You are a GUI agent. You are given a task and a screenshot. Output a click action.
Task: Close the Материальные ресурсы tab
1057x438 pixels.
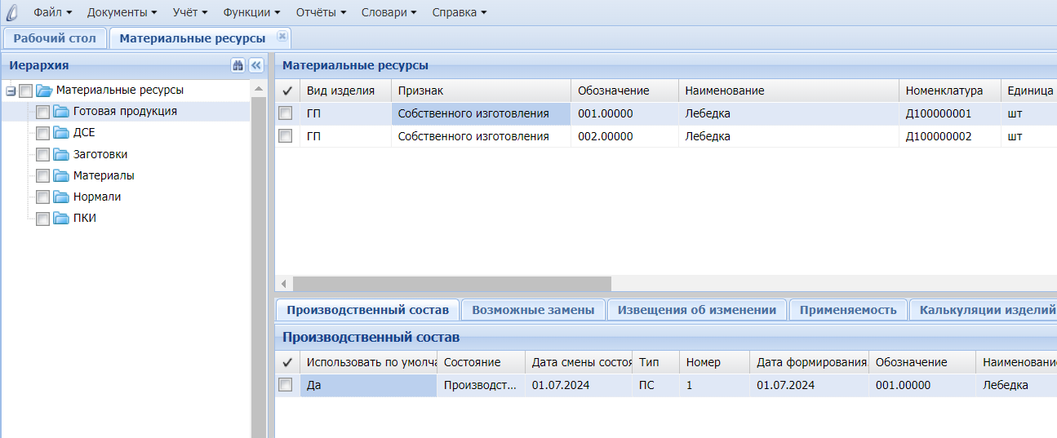(x=282, y=37)
